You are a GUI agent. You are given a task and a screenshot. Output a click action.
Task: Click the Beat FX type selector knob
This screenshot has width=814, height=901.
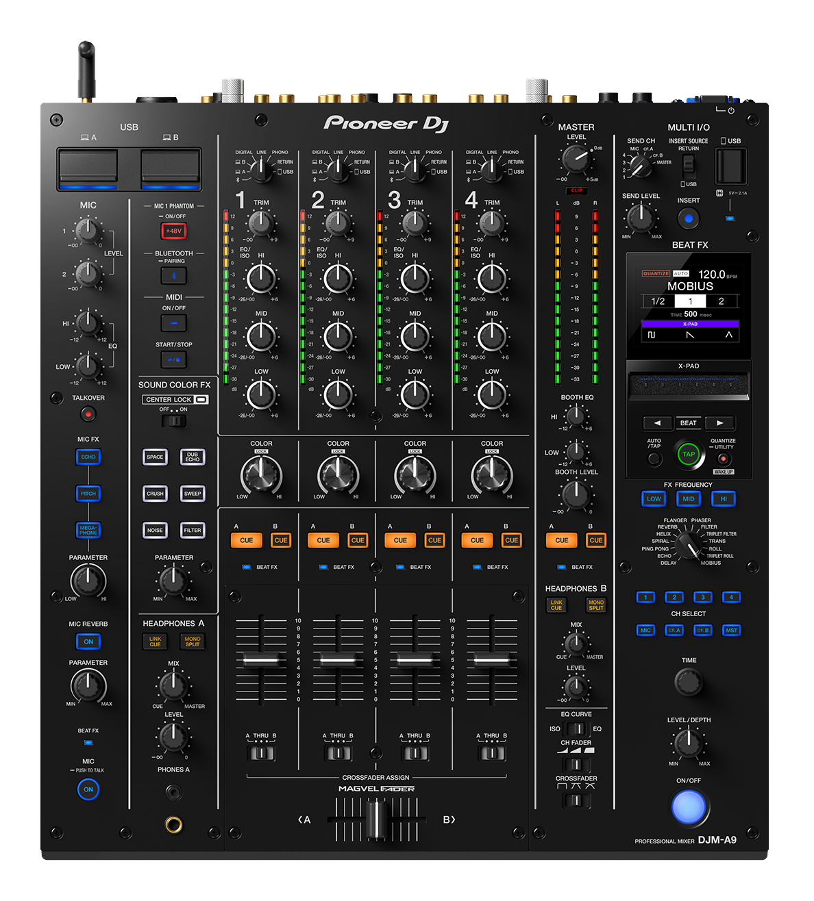[x=687, y=545]
